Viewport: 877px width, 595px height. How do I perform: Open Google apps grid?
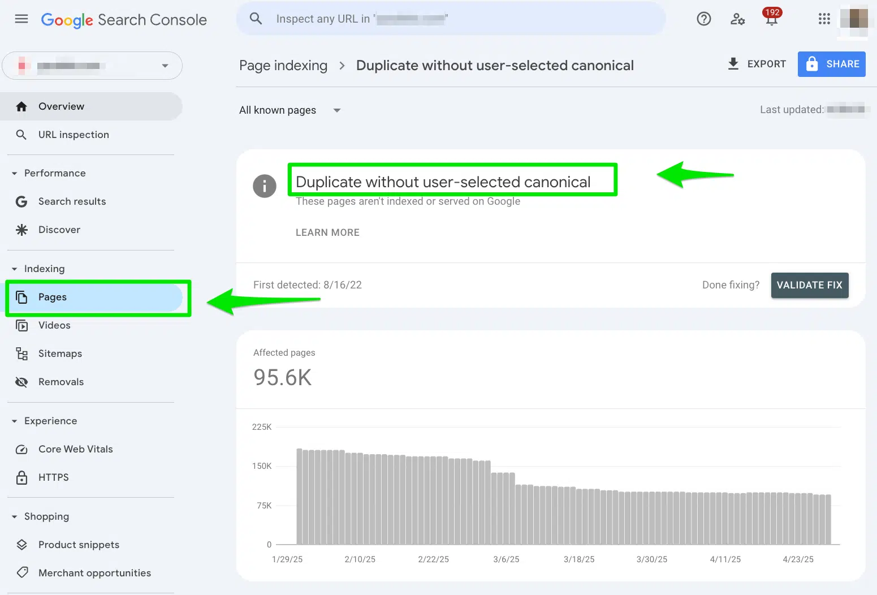click(x=824, y=19)
